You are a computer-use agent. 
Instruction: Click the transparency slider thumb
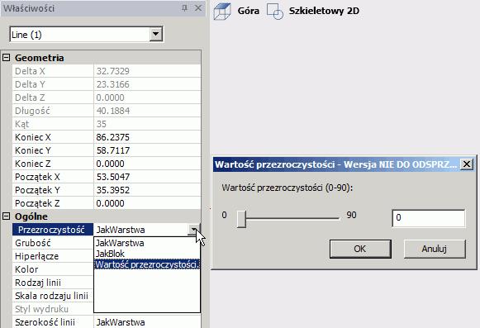pos(241,219)
